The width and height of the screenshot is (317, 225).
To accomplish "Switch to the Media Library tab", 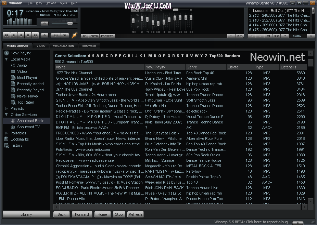I will click(17, 46).
